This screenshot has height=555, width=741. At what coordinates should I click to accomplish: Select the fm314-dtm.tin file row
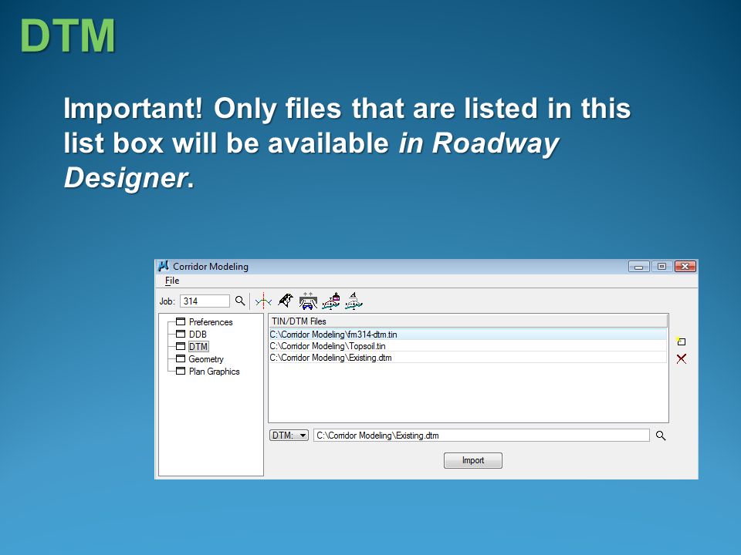coord(468,335)
